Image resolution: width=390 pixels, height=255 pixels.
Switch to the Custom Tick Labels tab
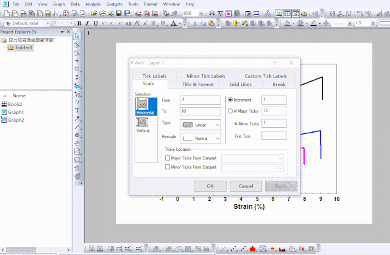coord(266,76)
